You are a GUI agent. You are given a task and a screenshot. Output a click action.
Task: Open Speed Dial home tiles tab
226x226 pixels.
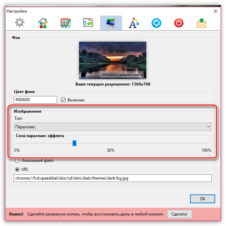pyautogui.click(x=43, y=23)
